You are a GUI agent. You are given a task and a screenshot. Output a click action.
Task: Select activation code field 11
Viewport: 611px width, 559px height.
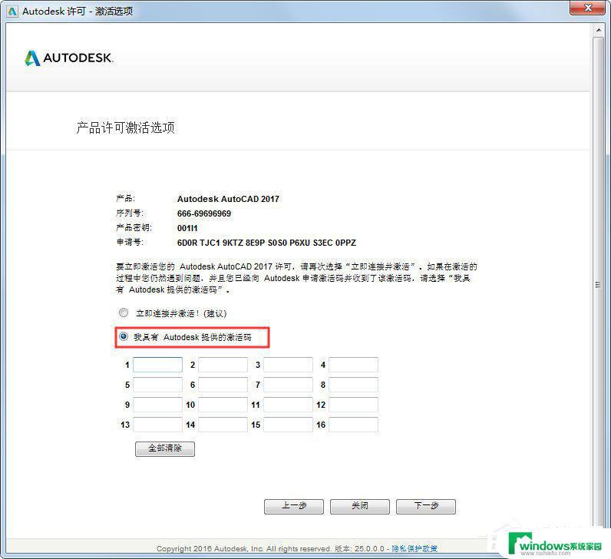(289, 405)
